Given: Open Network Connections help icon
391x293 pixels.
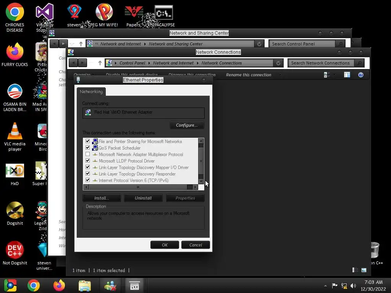Looking at the screenshot, I should click(360, 75).
